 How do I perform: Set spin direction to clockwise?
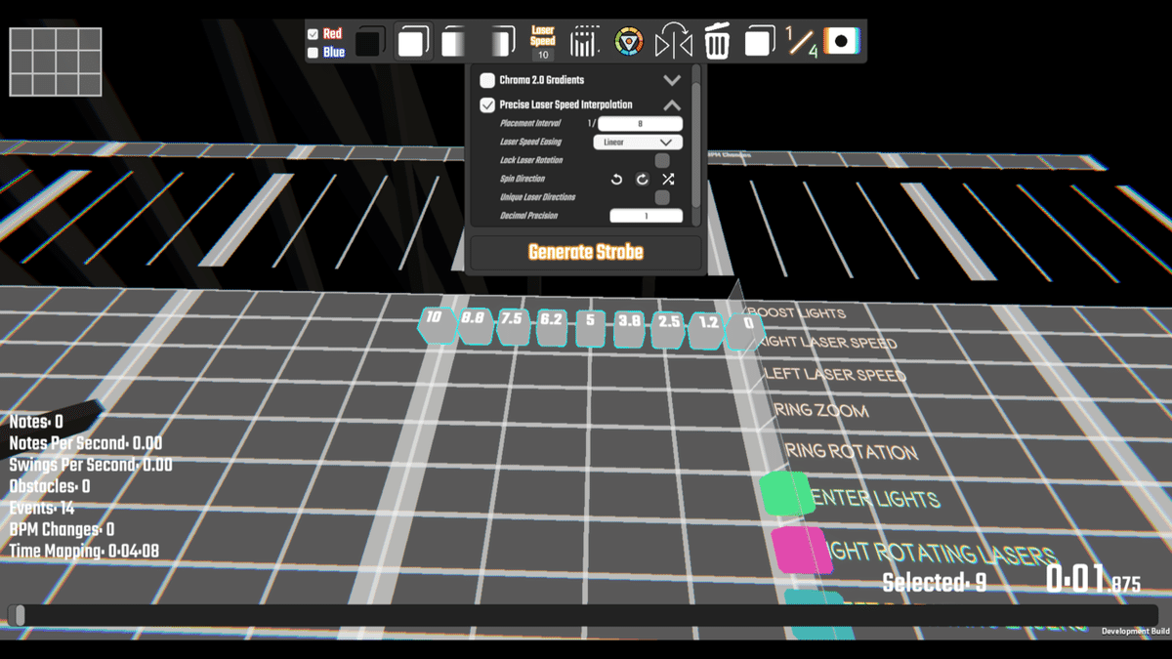tap(642, 179)
